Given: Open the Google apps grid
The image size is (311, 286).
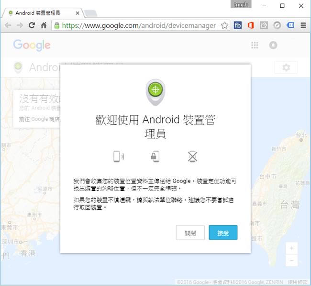Looking at the screenshot, I should point(255,45).
